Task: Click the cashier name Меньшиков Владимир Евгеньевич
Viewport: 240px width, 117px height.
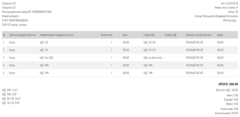Action: [220, 16]
